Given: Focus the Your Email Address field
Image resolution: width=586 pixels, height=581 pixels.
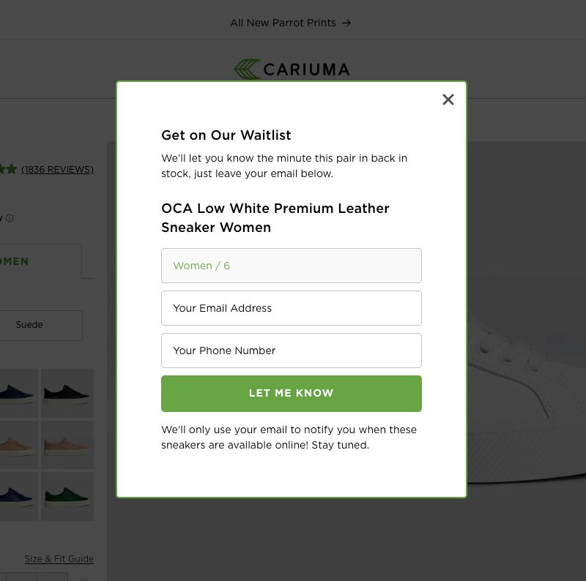Looking at the screenshot, I should point(291,308).
